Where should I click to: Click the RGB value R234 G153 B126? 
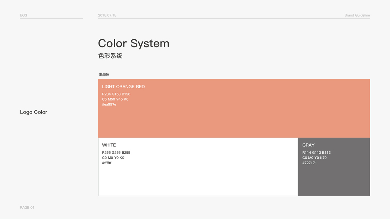116,94
